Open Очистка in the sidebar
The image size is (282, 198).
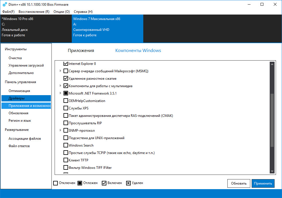15,58
